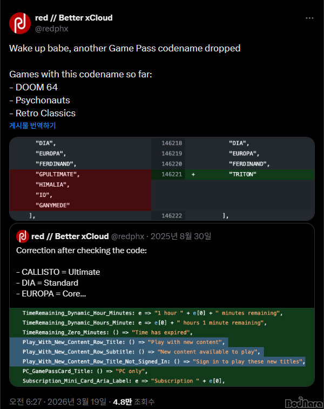The width and height of the screenshot is (324, 409).
Task: Click line number 146221 in the diff
Action: click(x=171, y=175)
